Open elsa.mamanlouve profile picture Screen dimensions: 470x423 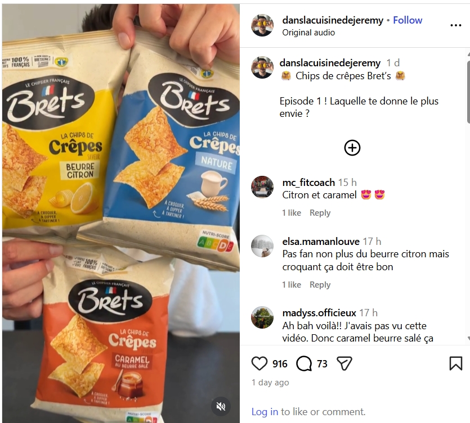click(262, 246)
